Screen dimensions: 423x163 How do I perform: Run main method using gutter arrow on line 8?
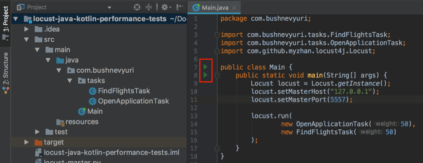(x=205, y=75)
